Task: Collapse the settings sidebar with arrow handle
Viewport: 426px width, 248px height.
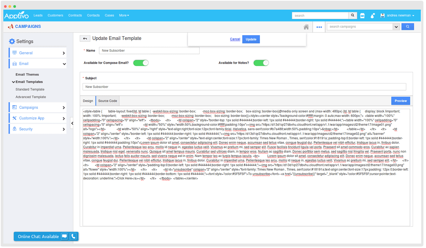Action: pyautogui.click(x=72, y=123)
